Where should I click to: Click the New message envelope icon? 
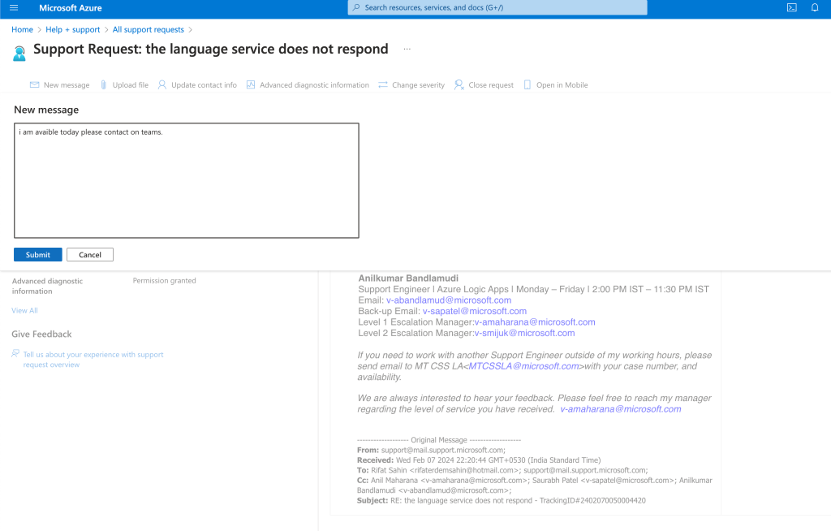[34, 85]
